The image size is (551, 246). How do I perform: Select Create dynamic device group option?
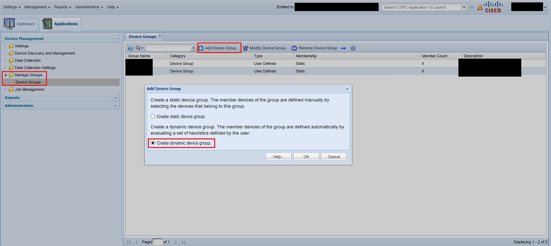[153, 143]
